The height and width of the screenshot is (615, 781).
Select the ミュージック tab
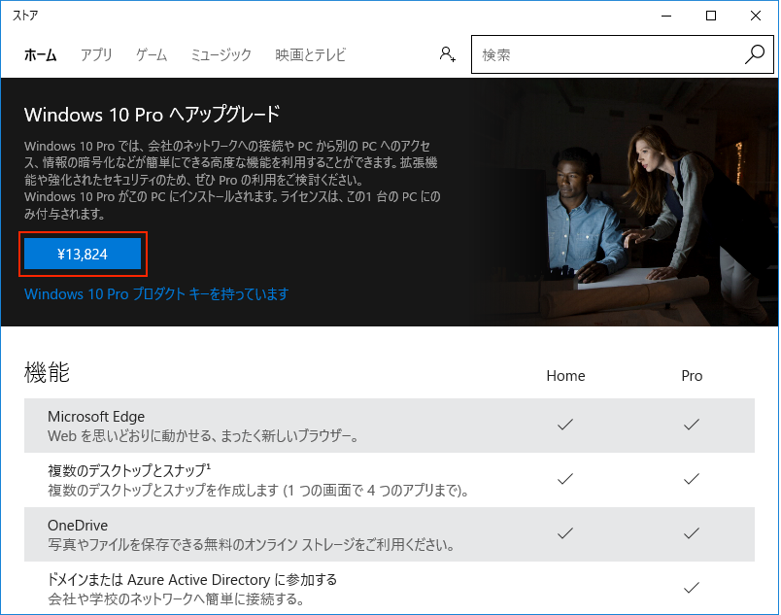(x=221, y=55)
